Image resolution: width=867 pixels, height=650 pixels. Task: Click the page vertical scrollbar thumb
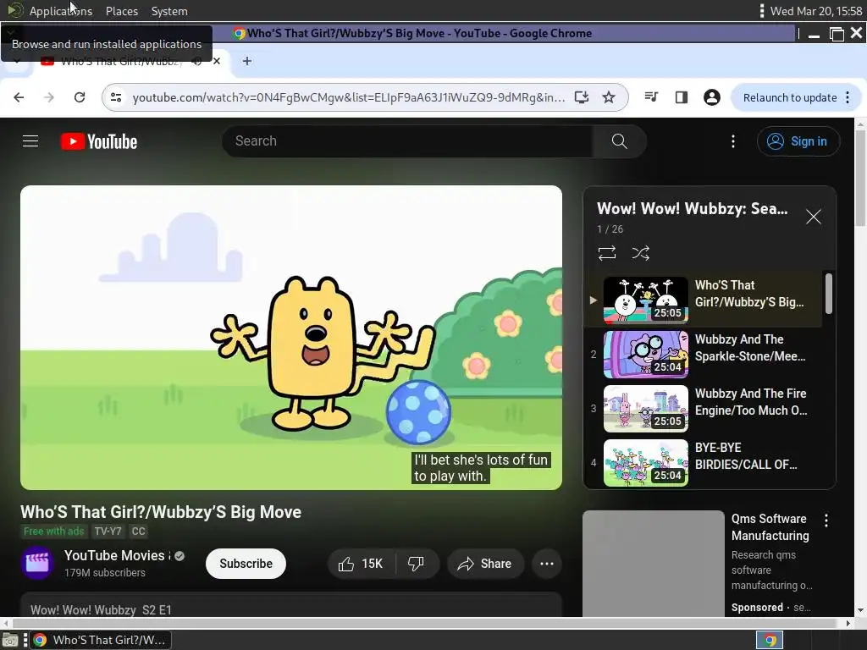point(860,178)
